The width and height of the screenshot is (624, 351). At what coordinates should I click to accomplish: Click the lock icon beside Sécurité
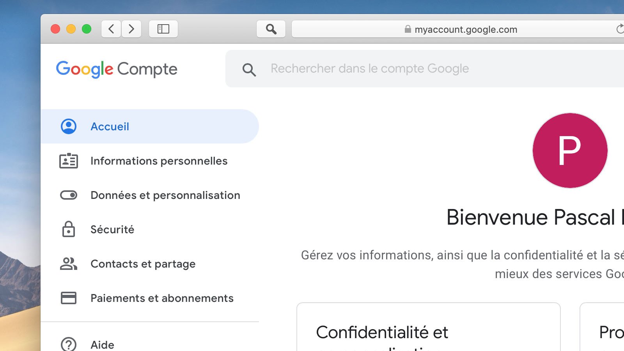[69, 229]
